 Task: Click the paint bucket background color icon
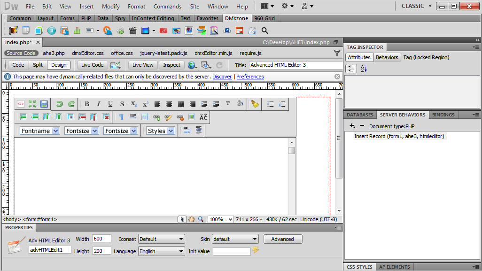(x=240, y=104)
